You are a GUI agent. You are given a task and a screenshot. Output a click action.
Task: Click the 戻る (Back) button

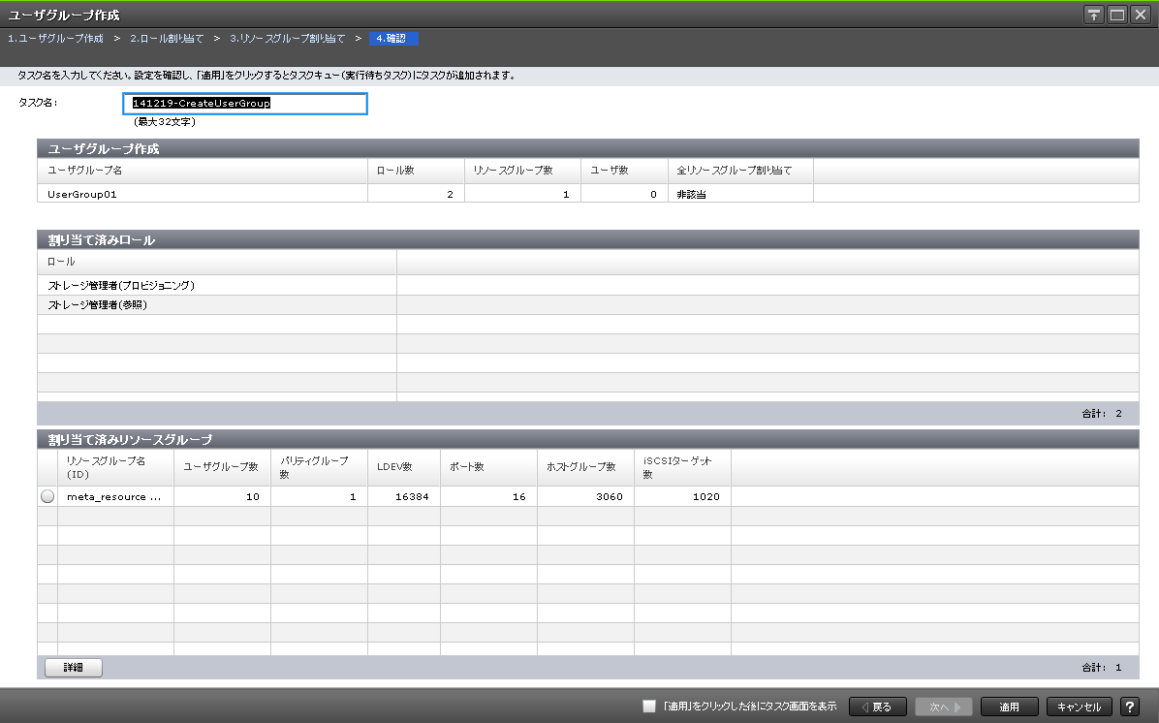pyautogui.click(x=876, y=707)
